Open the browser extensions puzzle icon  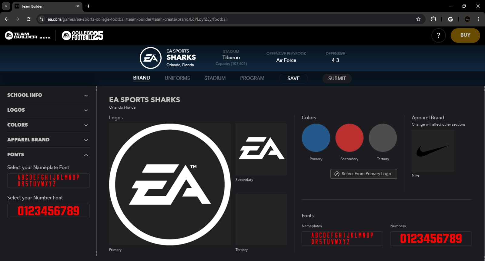433,19
